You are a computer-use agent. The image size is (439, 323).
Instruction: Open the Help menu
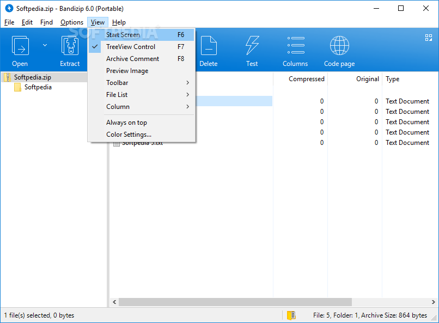click(119, 22)
